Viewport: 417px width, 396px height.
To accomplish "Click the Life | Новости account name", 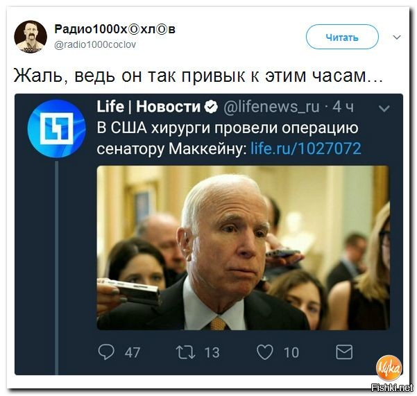I will (148, 107).
